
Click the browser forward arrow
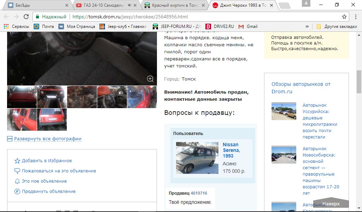(16, 17)
